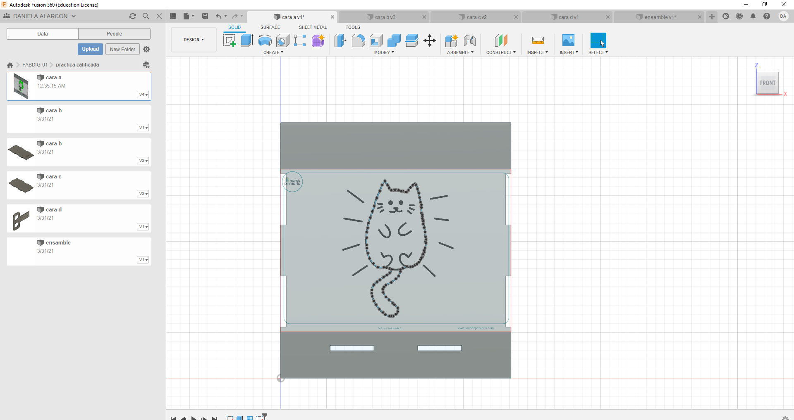Expand the MODIFY menu

pos(384,52)
